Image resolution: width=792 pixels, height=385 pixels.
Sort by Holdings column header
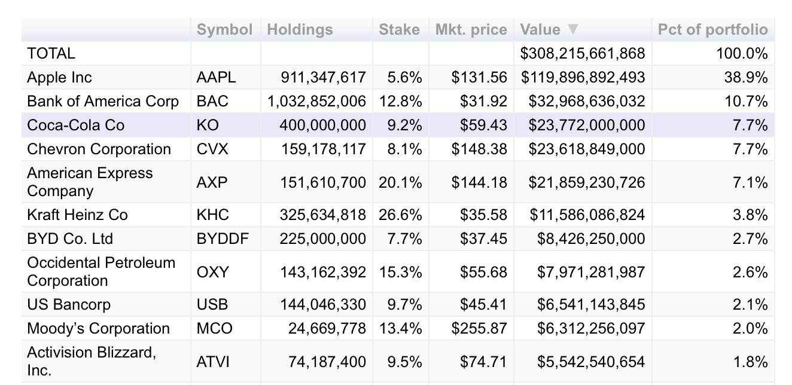point(300,29)
